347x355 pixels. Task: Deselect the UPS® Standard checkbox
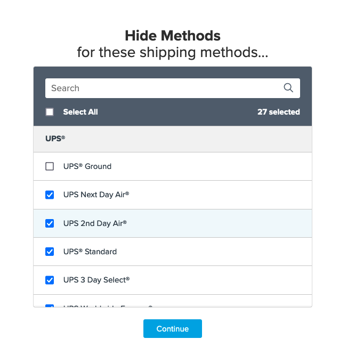click(50, 252)
